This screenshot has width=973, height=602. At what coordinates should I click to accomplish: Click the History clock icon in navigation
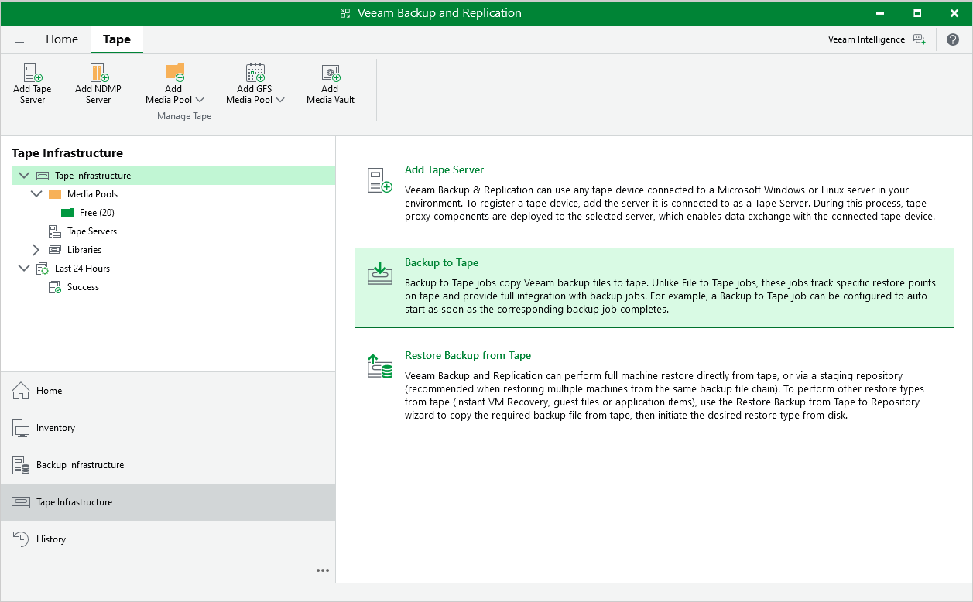(x=21, y=539)
